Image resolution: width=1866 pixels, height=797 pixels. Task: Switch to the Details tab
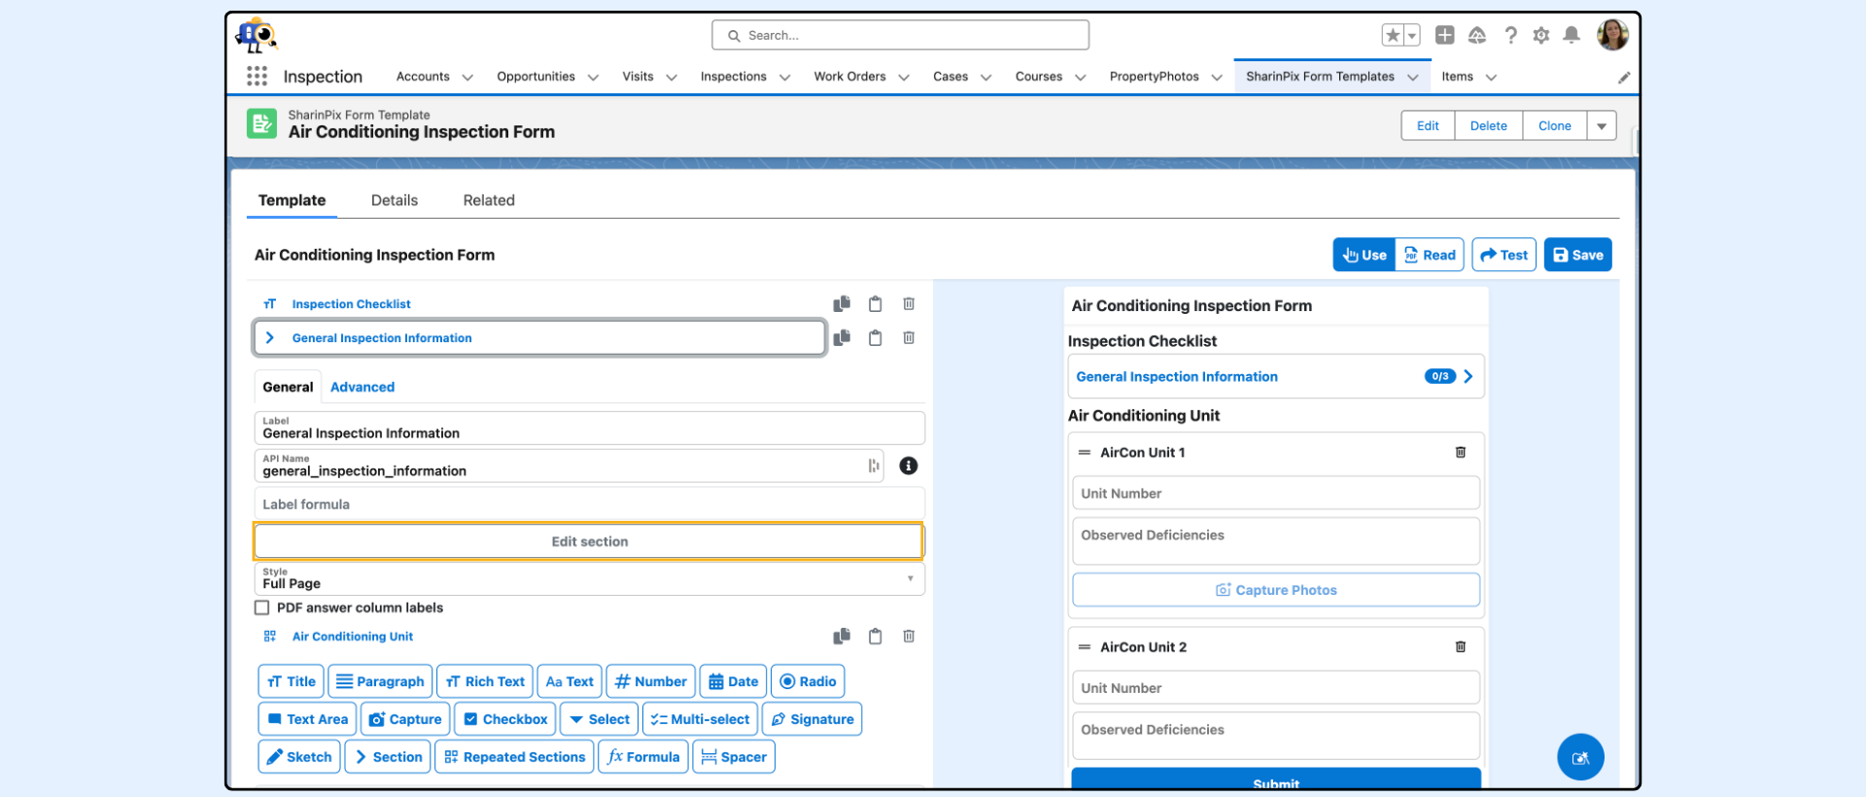pyautogui.click(x=394, y=200)
